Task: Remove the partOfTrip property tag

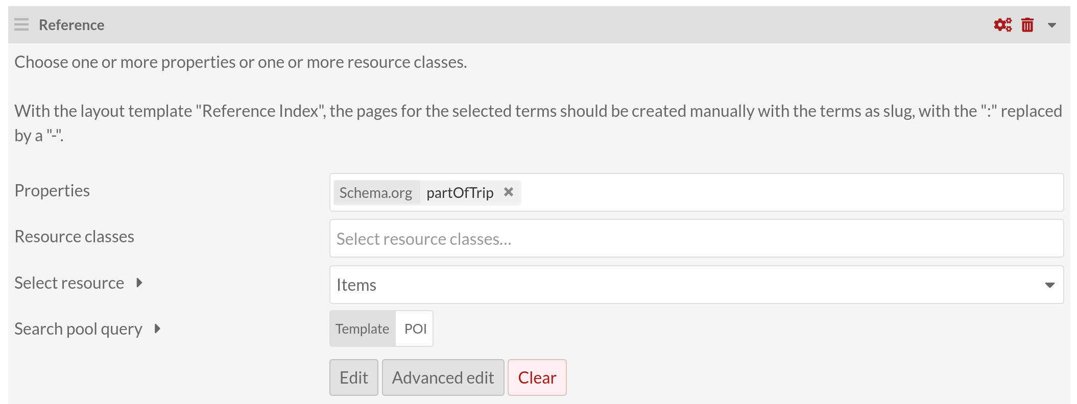Action: point(508,192)
